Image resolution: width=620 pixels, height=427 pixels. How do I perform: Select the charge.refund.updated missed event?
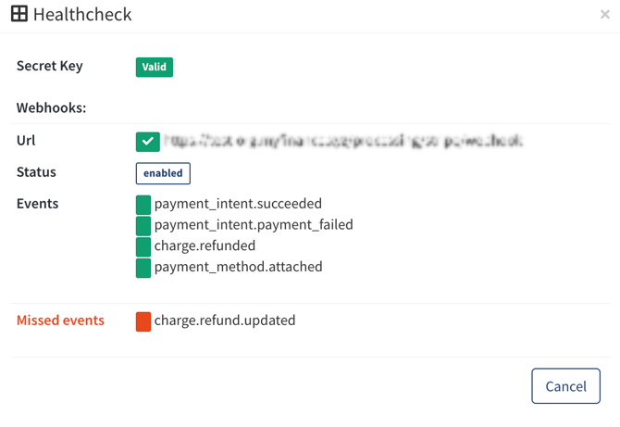(x=225, y=320)
